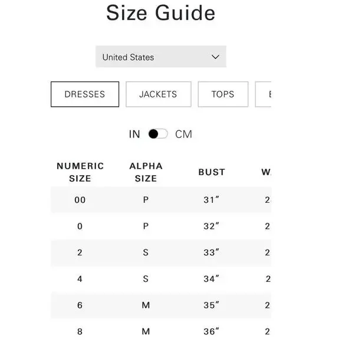Viewport: 342px width, 342px height.
Task: Select the numeric size 4 row
Action: (161, 279)
